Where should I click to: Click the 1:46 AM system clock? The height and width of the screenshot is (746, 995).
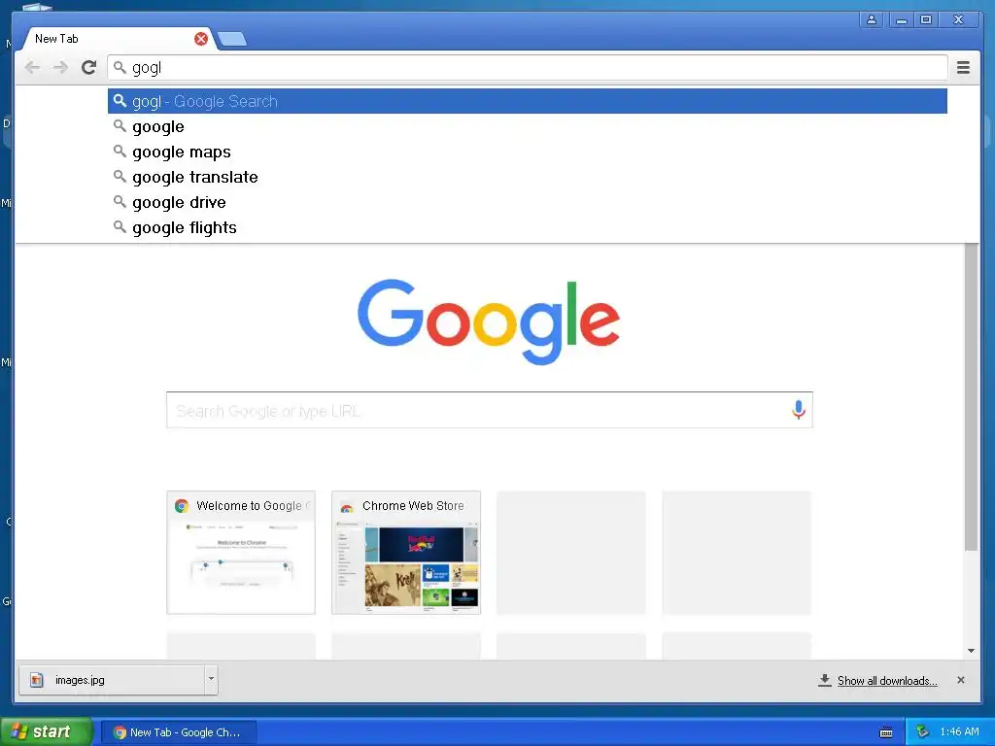click(x=959, y=731)
